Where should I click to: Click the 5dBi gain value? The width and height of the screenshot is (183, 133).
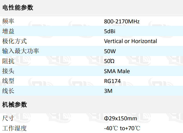point(109,31)
